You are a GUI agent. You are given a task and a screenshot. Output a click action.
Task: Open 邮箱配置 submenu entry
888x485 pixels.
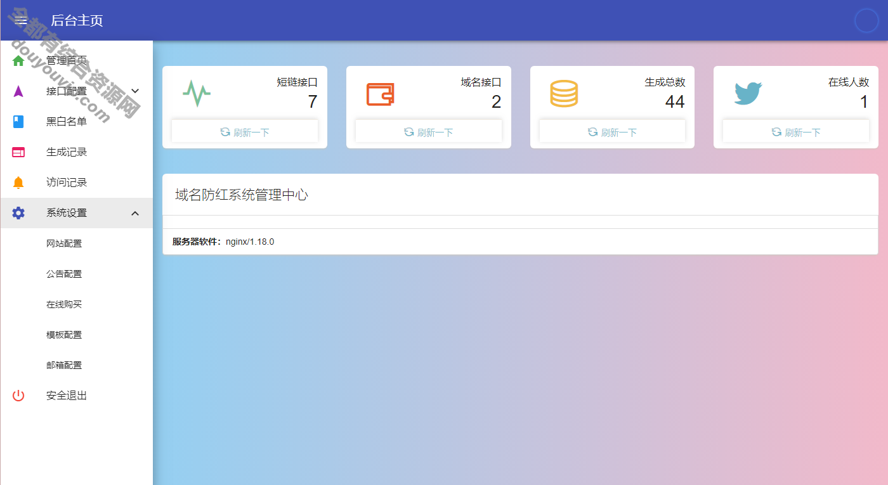[76, 365]
